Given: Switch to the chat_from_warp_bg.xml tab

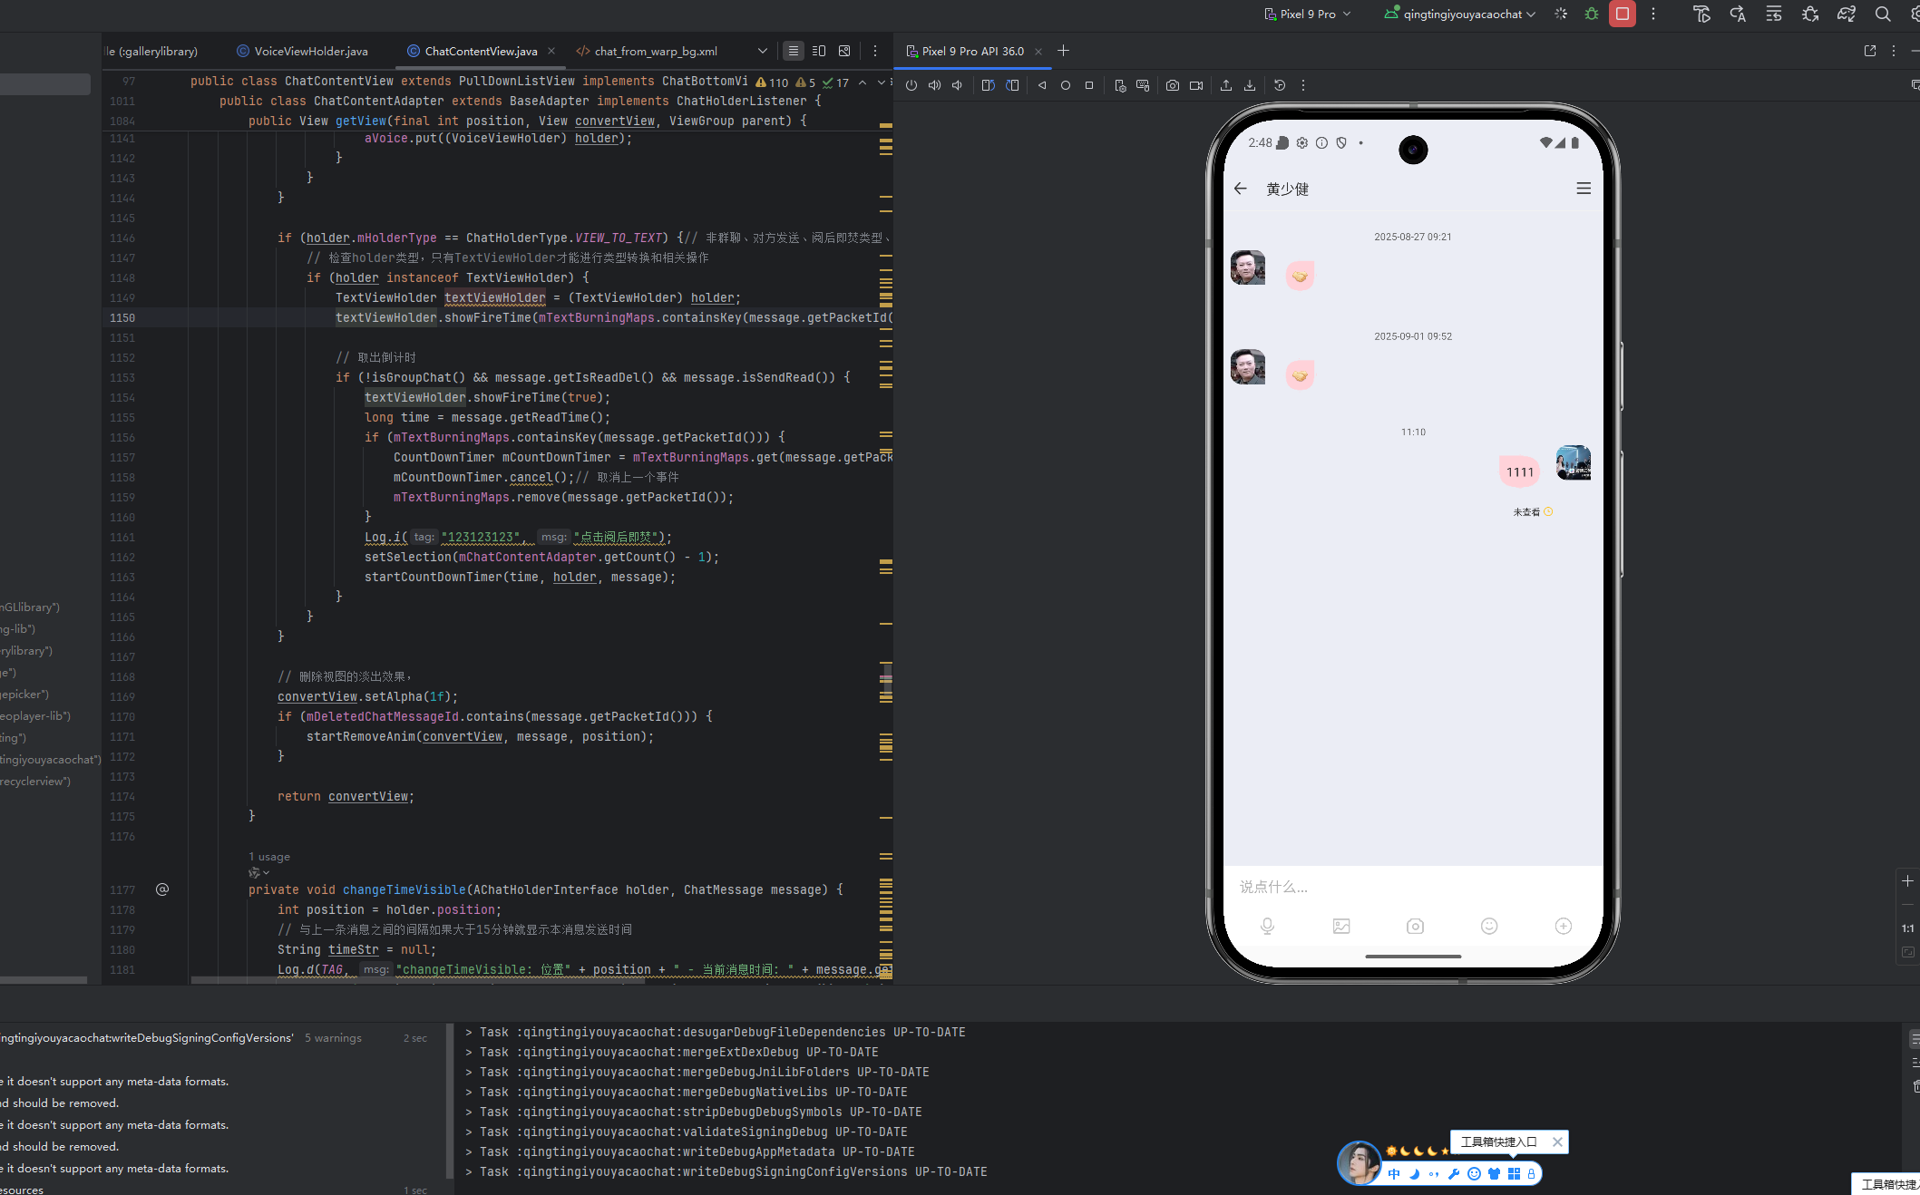Looking at the screenshot, I should coord(647,51).
